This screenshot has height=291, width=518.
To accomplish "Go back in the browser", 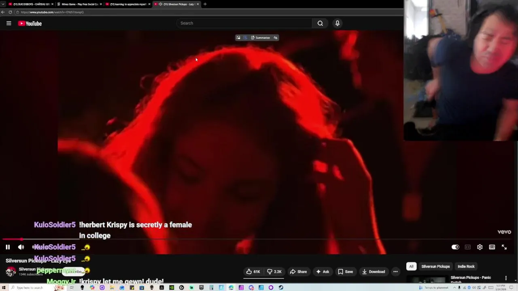I will tap(3, 12).
